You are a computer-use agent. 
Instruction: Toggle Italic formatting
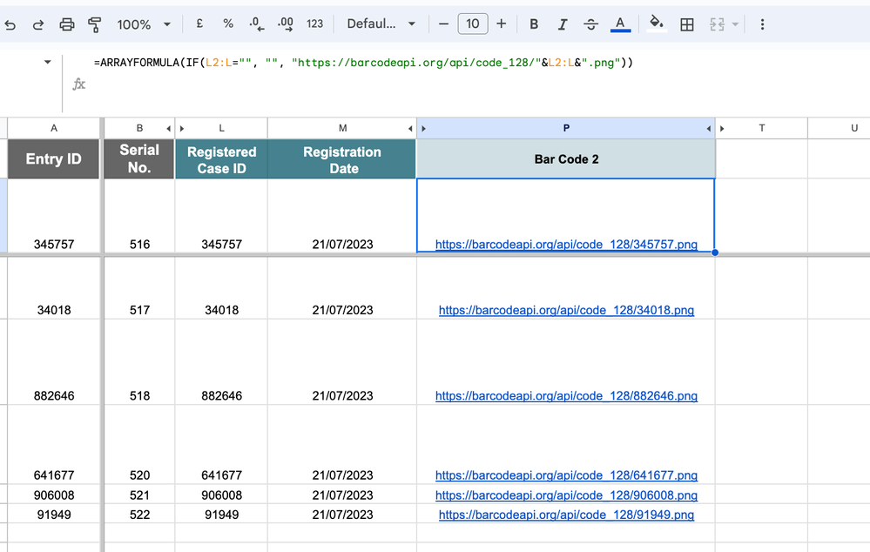[x=562, y=24]
